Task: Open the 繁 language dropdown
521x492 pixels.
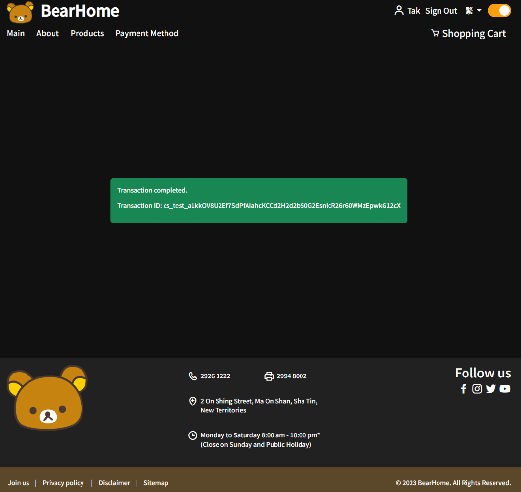Action: pos(469,10)
